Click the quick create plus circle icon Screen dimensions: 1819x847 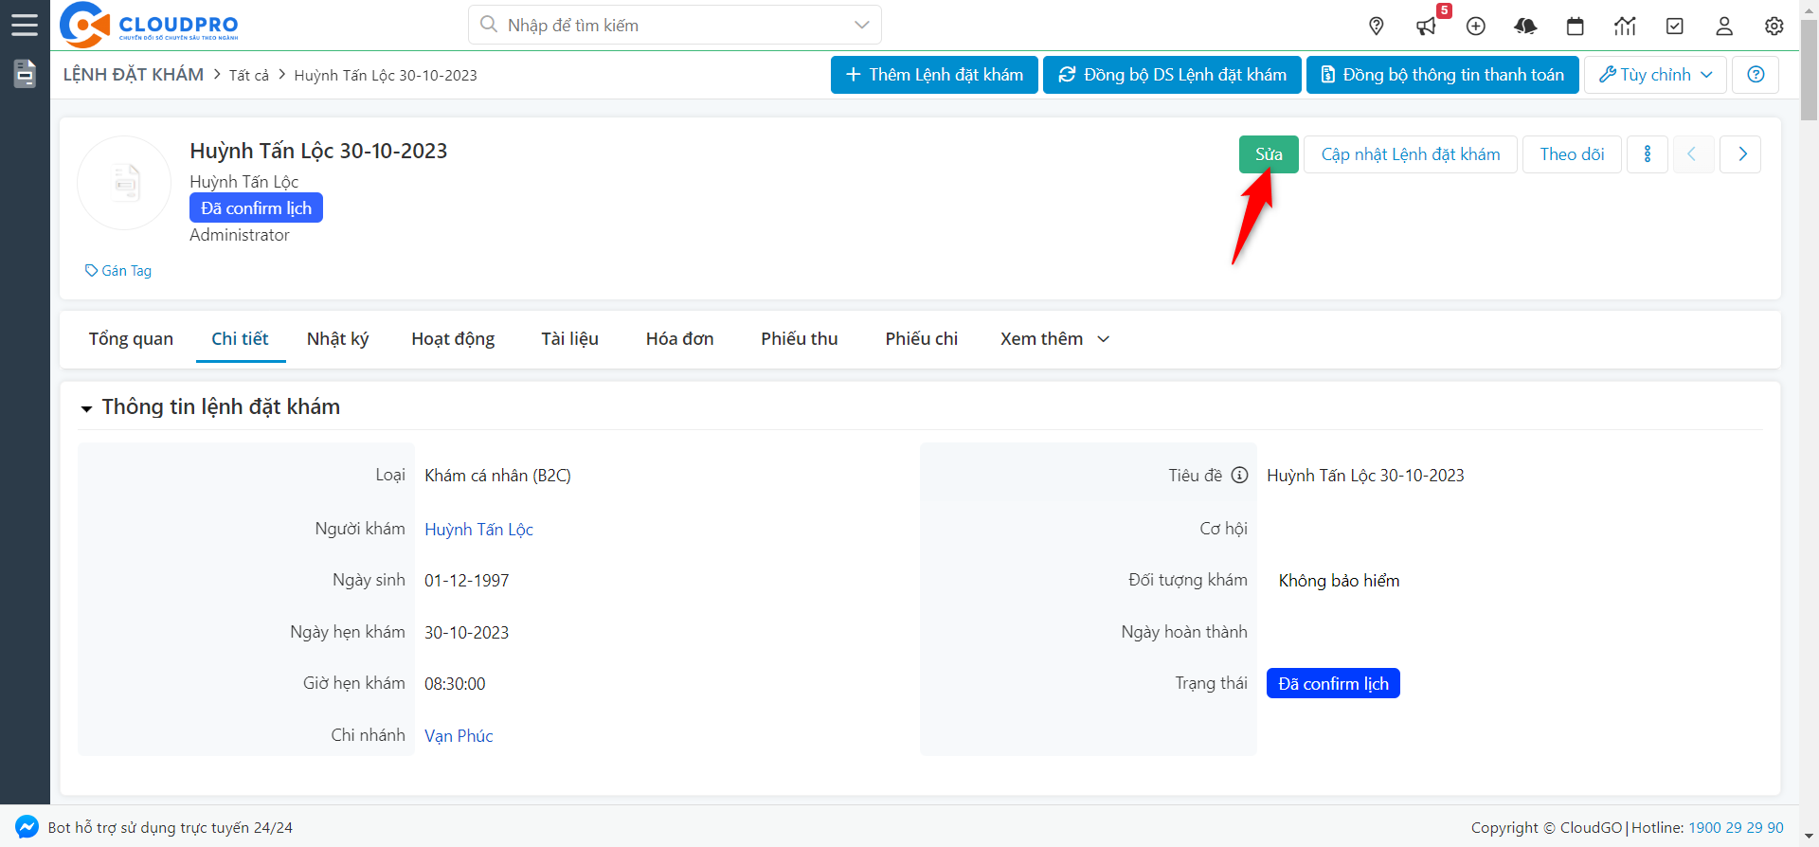point(1476,27)
